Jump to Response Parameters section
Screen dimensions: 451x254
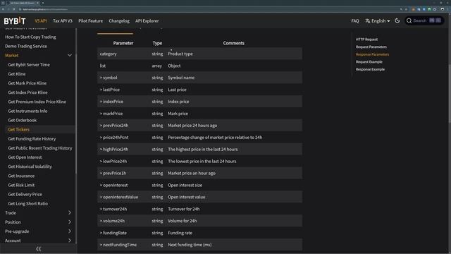(372, 54)
